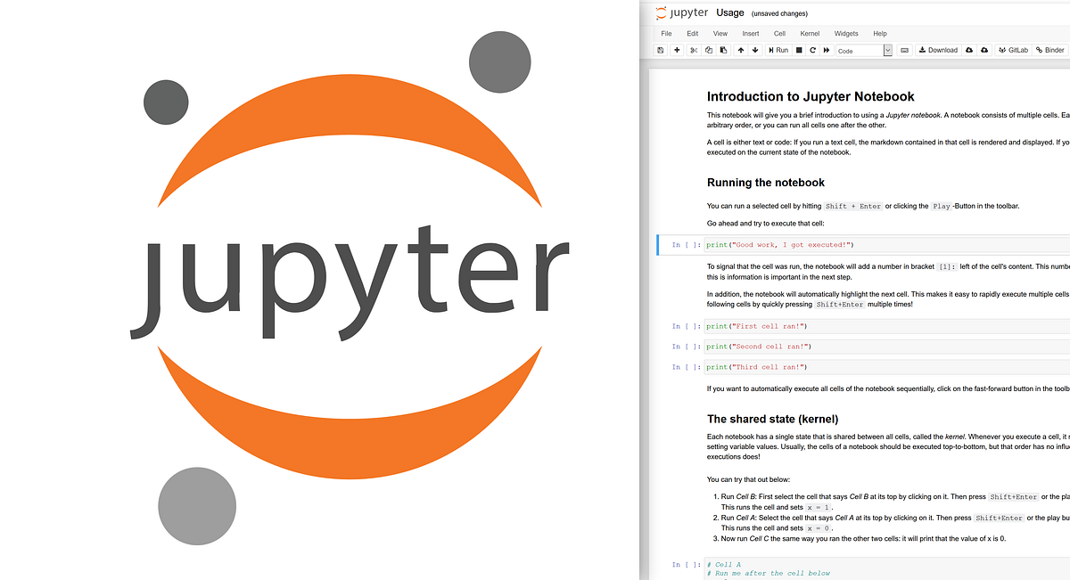Open the notebook in Binder
Viewport: 1070px width, 580px height.
pos(1049,50)
